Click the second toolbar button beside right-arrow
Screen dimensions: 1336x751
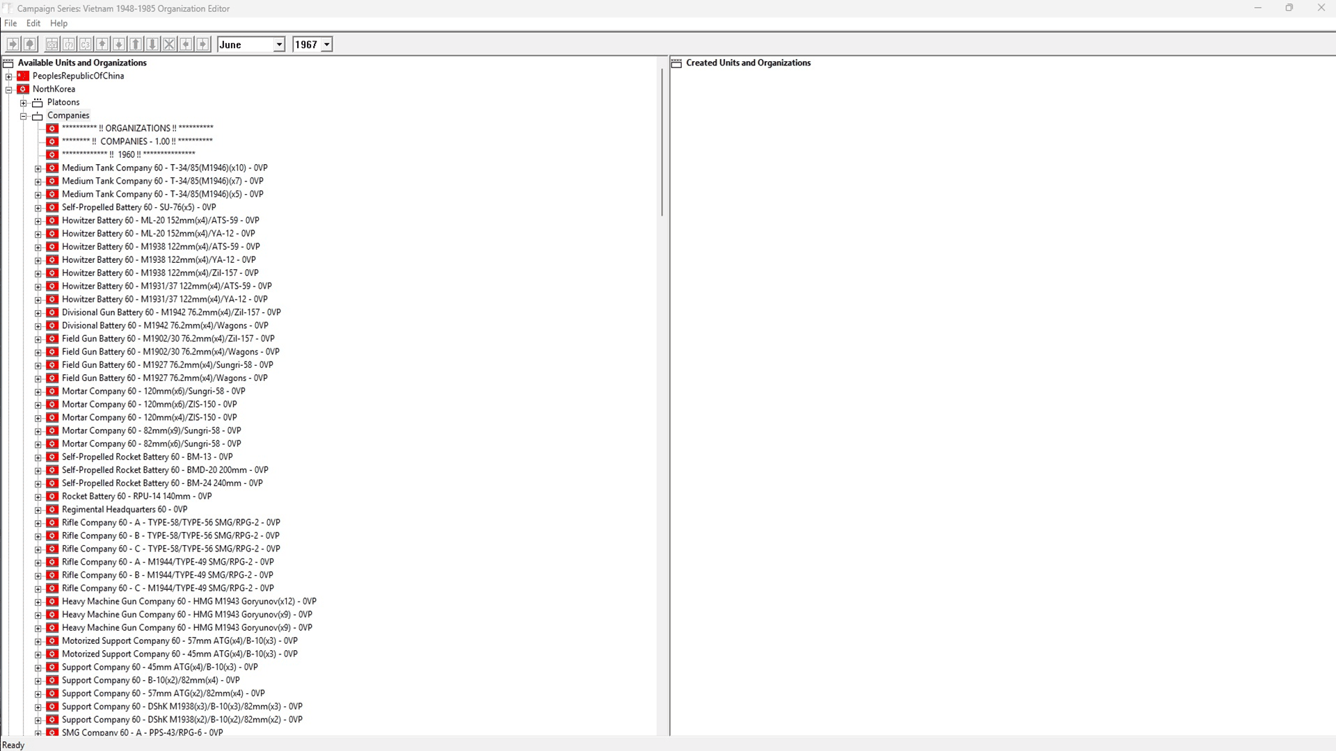(30, 45)
